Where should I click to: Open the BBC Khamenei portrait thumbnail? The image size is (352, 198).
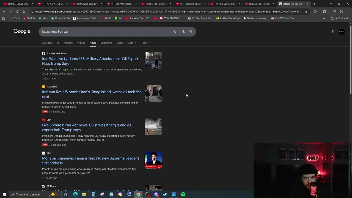tap(153, 160)
